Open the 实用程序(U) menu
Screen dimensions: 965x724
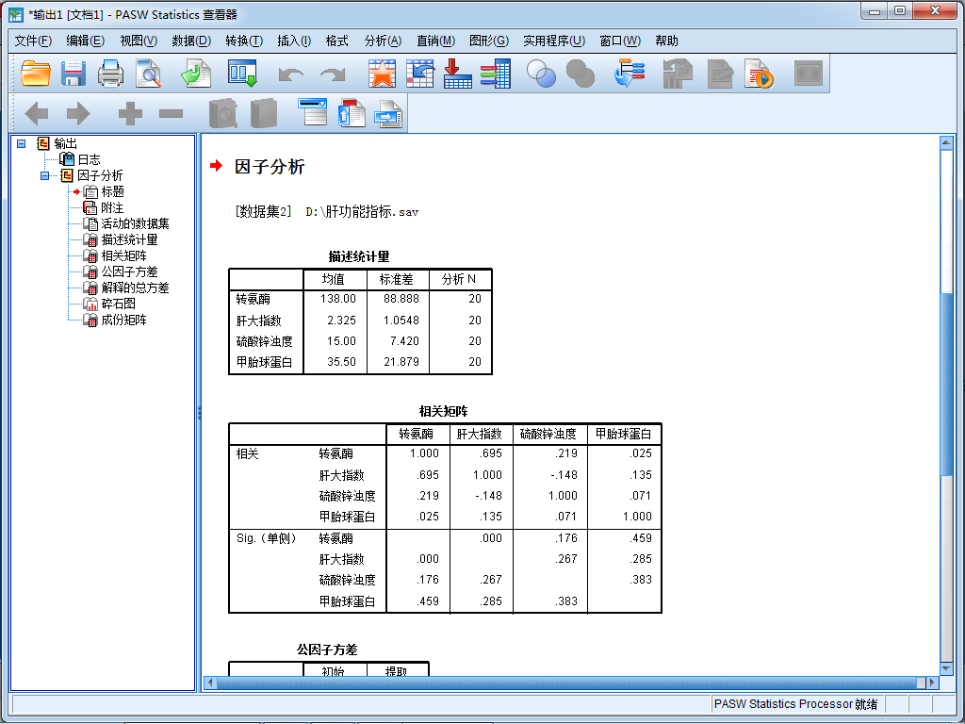pyautogui.click(x=554, y=41)
